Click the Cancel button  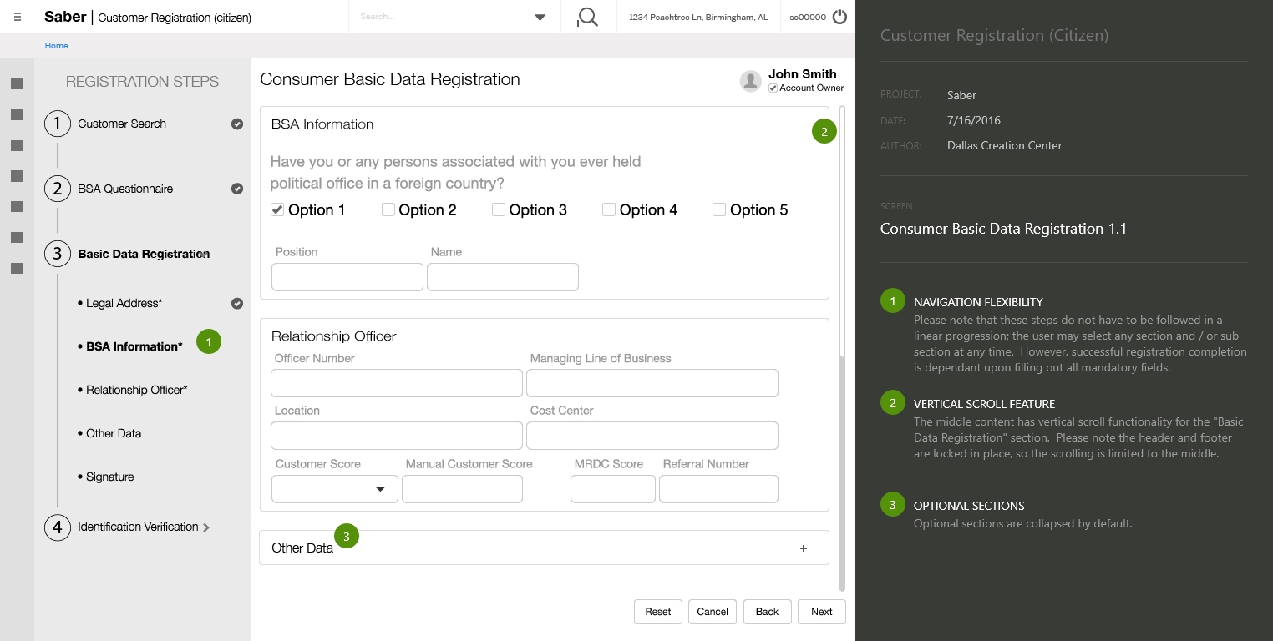click(x=713, y=612)
